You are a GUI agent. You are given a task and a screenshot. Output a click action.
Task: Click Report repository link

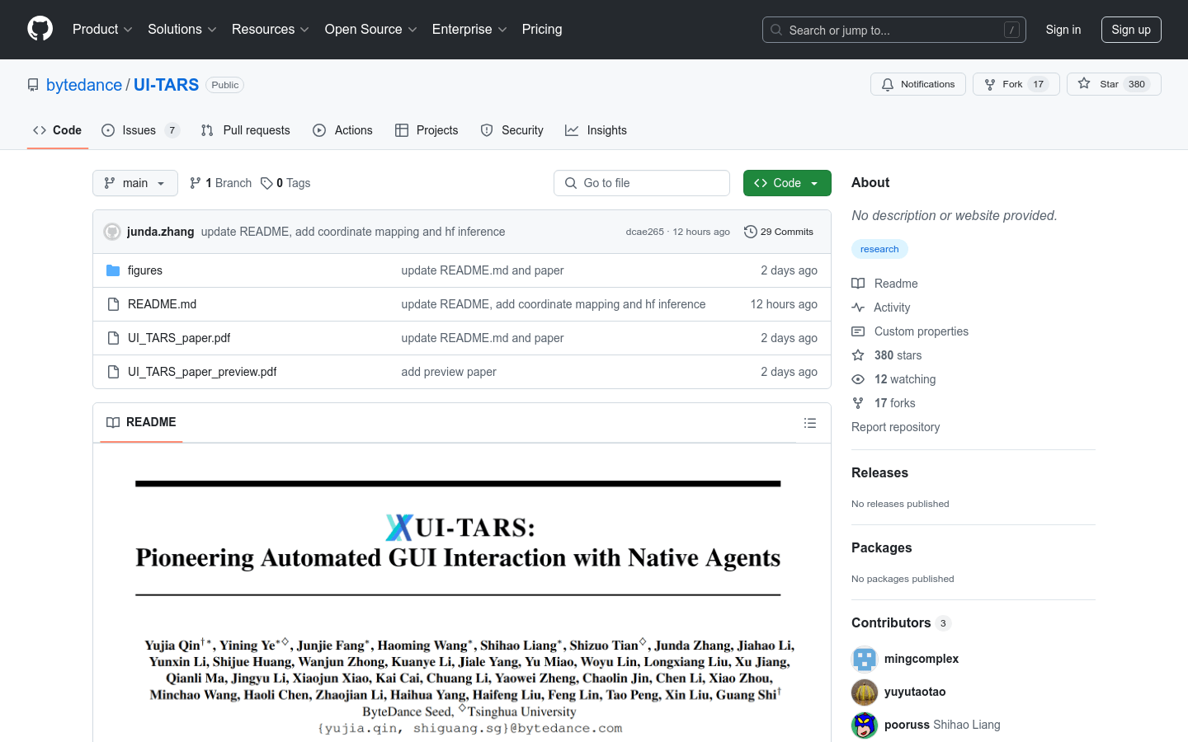pos(895,427)
